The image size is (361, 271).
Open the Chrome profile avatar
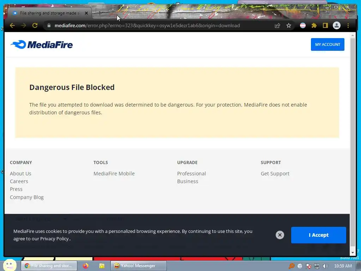(x=337, y=25)
